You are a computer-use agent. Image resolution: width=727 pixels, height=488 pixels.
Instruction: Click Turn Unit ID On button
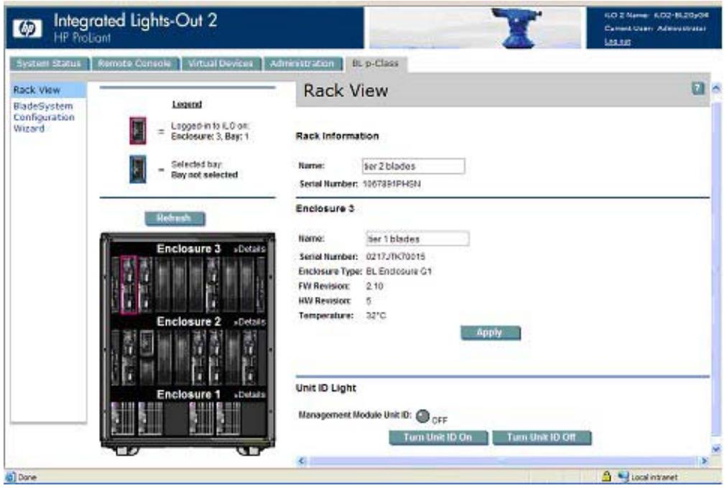click(437, 438)
